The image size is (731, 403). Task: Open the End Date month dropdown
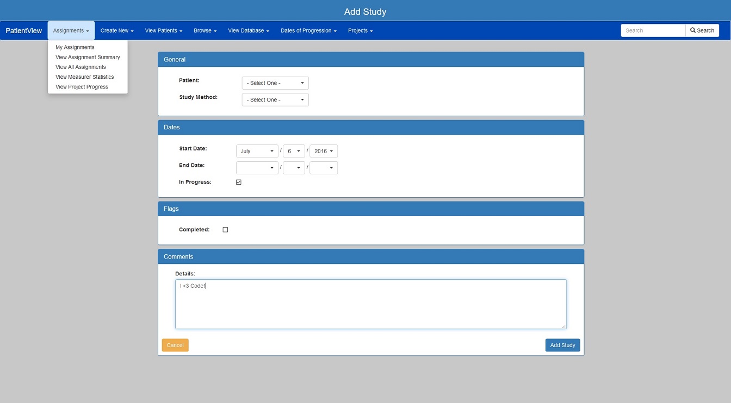click(257, 168)
